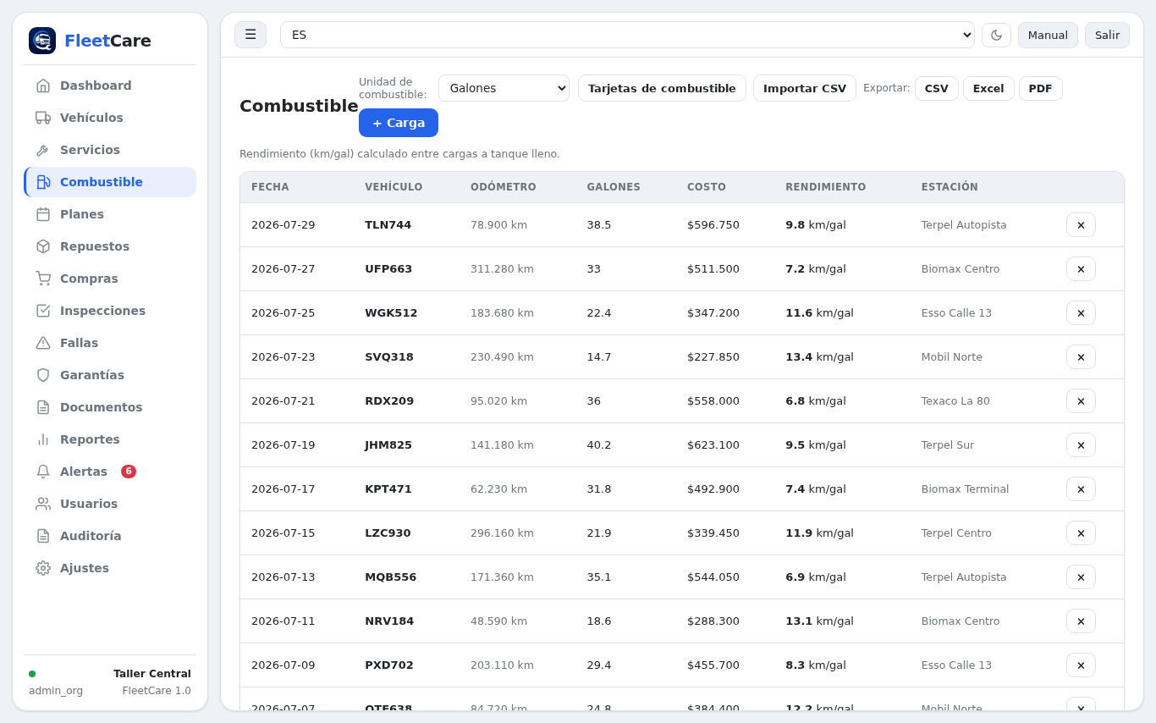1156x723 pixels.
Task: Click the bar chart icon for Reportes
Action: pyautogui.click(x=43, y=439)
